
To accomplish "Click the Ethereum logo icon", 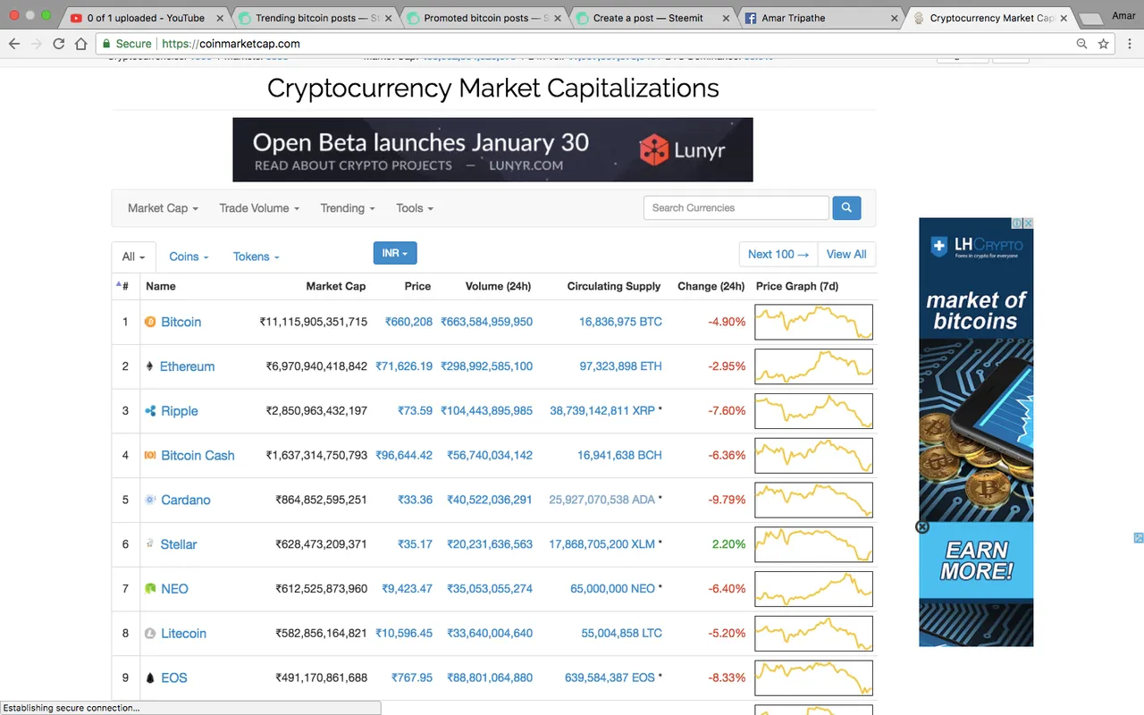I will pos(150,366).
